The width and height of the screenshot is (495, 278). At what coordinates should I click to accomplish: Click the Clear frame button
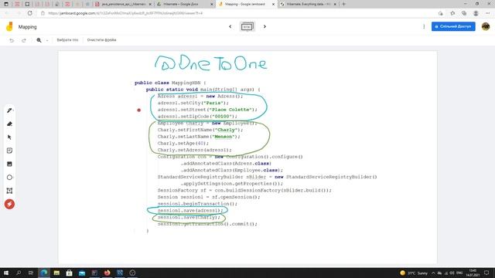pyautogui.click(x=101, y=40)
